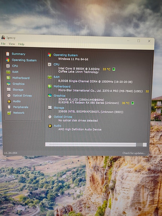Click the green GPU temperature indicator
The width and height of the screenshot is (162, 216).
[133, 103]
